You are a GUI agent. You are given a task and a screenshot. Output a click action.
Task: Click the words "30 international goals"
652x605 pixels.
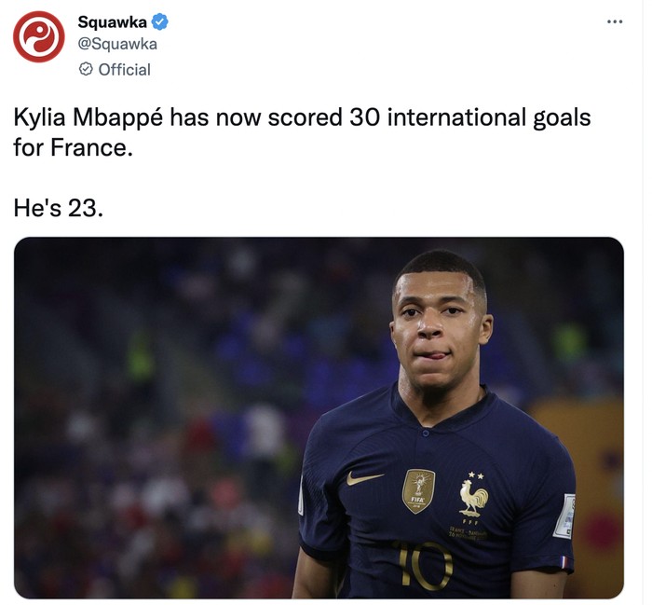pyautogui.click(x=469, y=118)
